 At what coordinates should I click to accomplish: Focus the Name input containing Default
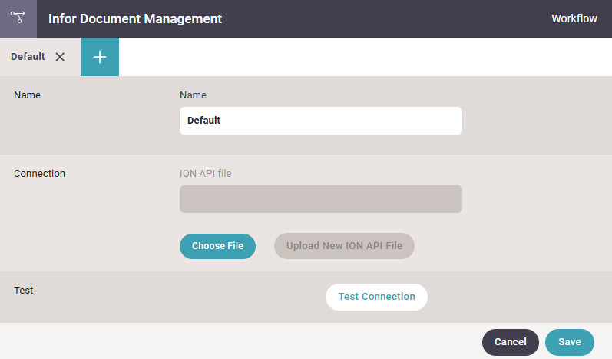pyautogui.click(x=321, y=121)
